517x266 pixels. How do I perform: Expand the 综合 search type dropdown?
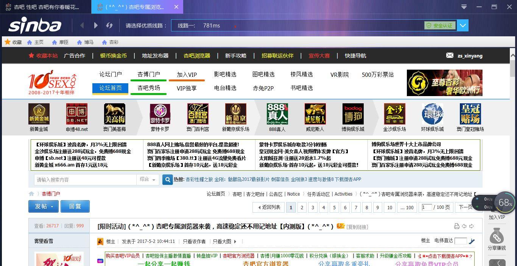(x=148, y=180)
